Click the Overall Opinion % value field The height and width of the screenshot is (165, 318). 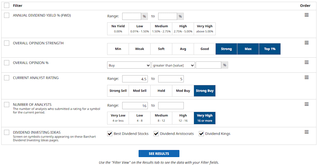pyautogui.click(x=208, y=65)
